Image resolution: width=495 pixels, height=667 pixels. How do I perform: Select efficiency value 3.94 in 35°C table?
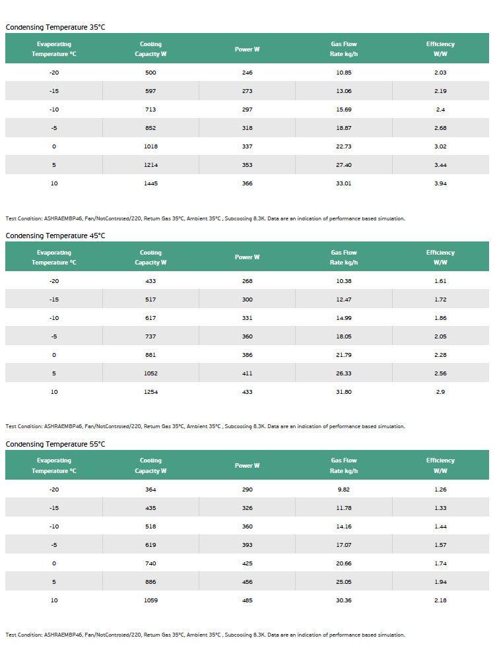[440, 183]
